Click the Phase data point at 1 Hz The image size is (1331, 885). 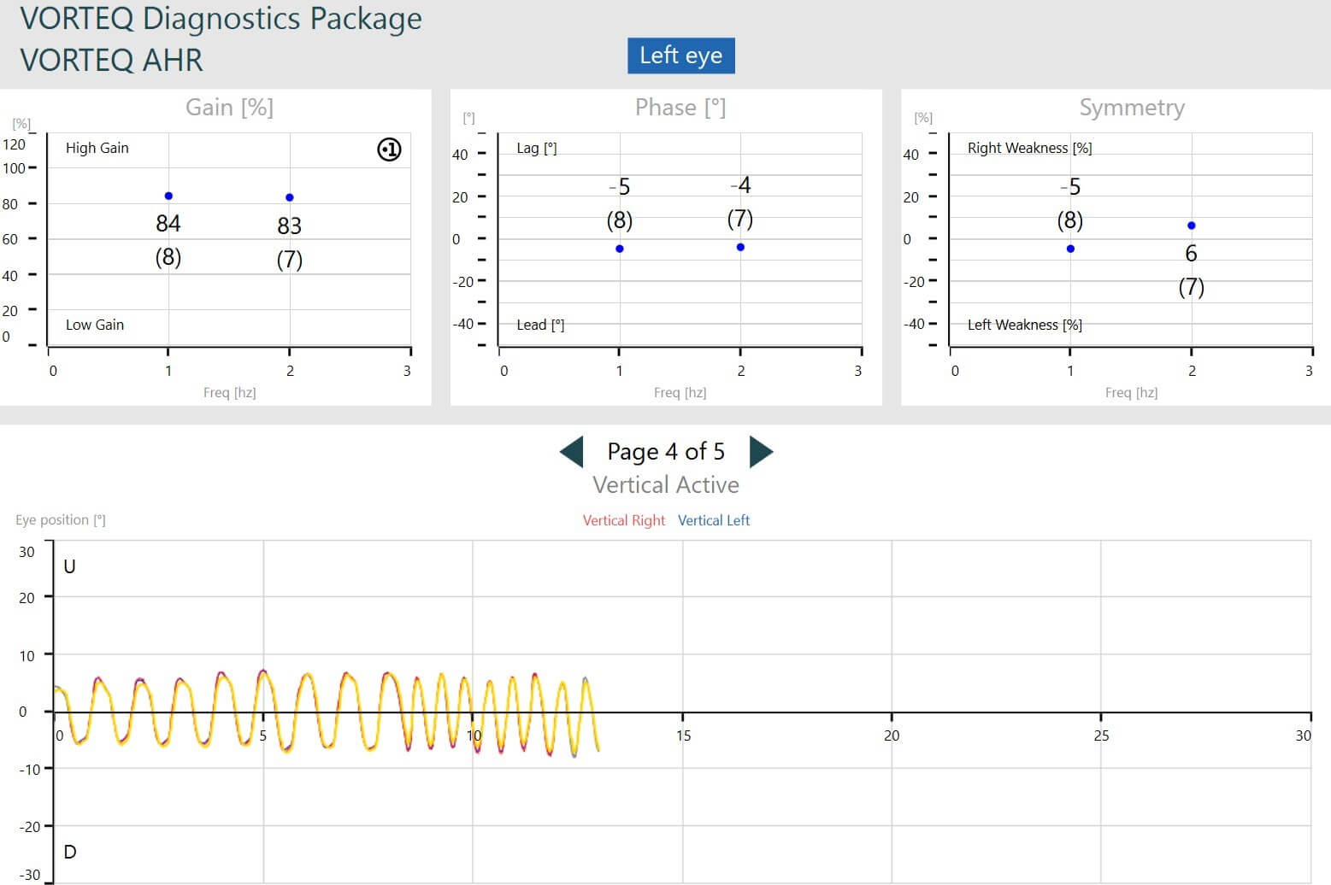click(x=620, y=249)
